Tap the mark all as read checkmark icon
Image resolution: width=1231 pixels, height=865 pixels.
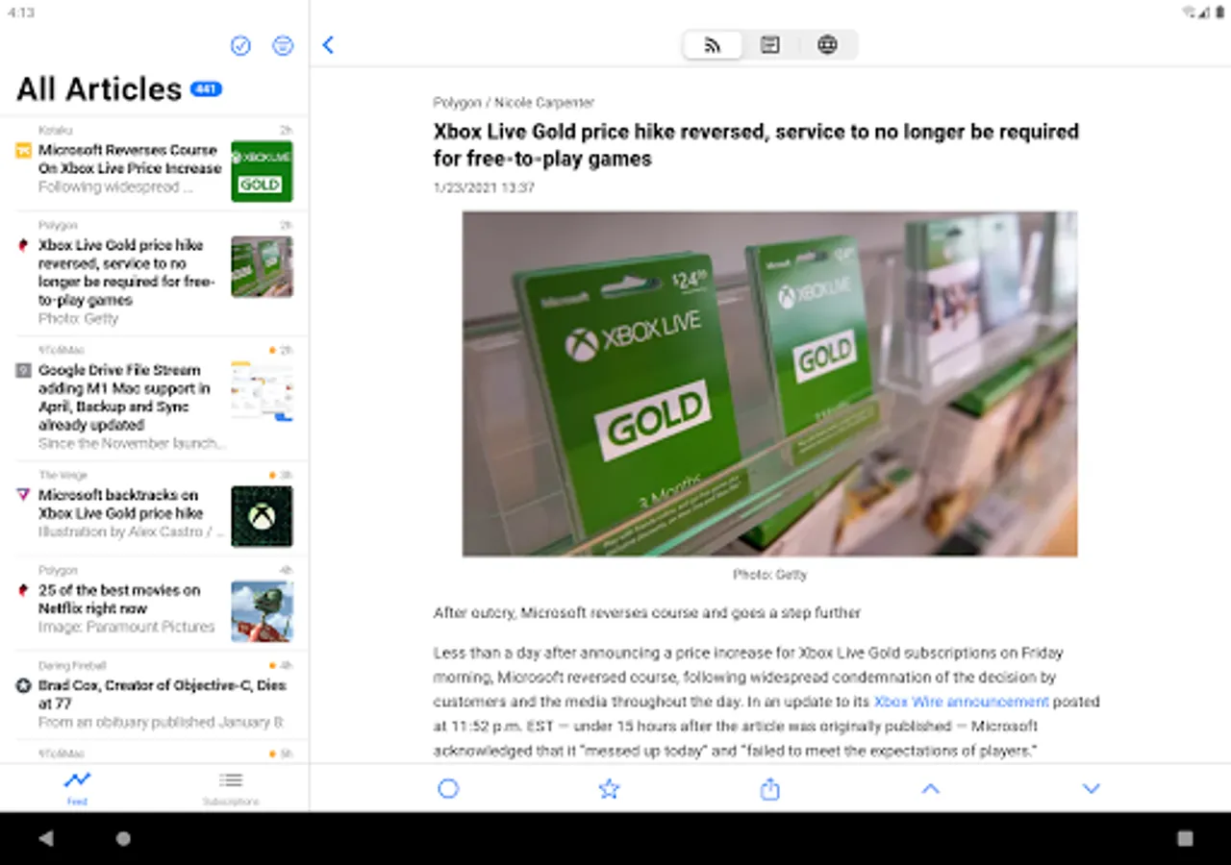(240, 45)
